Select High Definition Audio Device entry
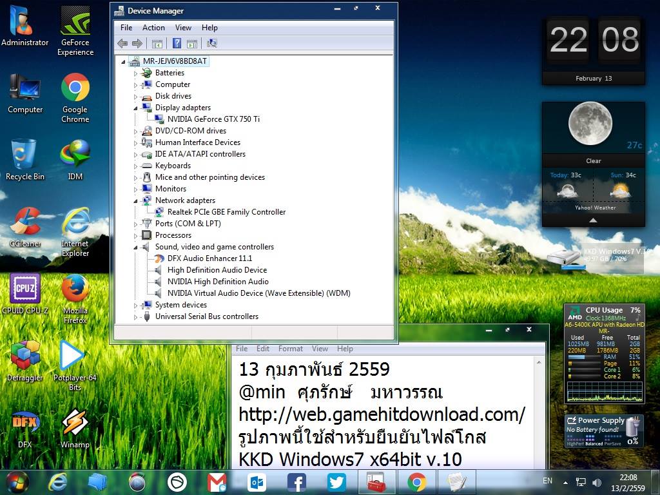The width and height of the screenshot is (660, 495). click(x=217, y=270)
